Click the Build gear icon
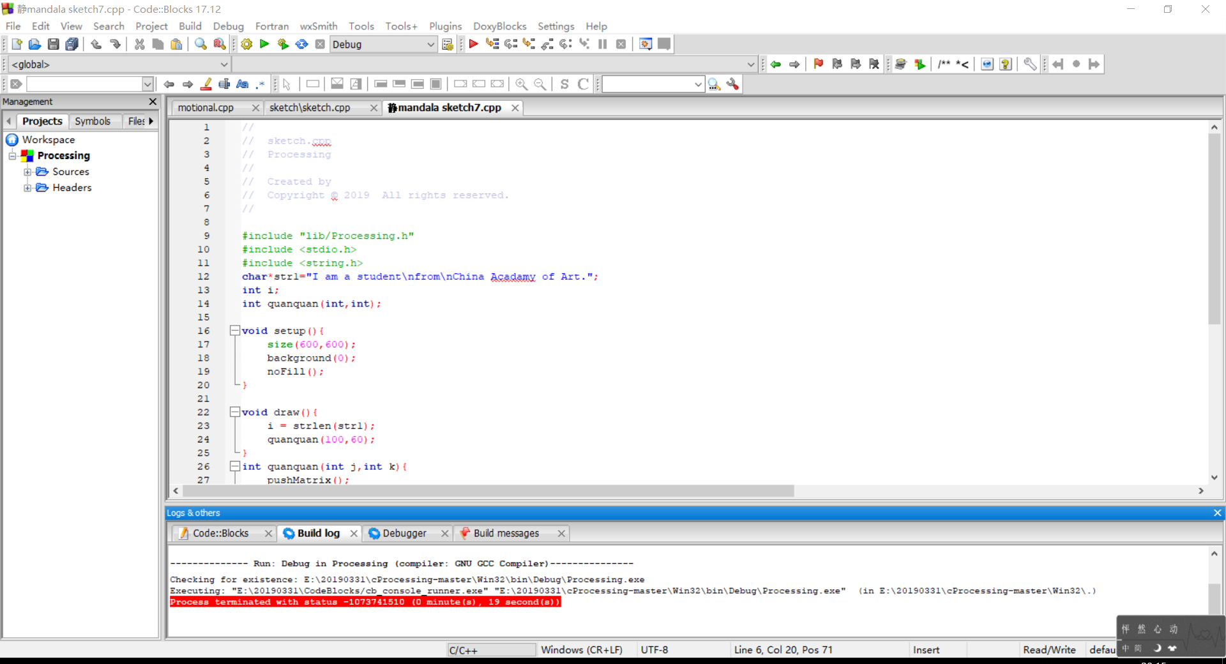Viewport: 1226px width, 664px height. pyautogui.click(x=246, y=44)
